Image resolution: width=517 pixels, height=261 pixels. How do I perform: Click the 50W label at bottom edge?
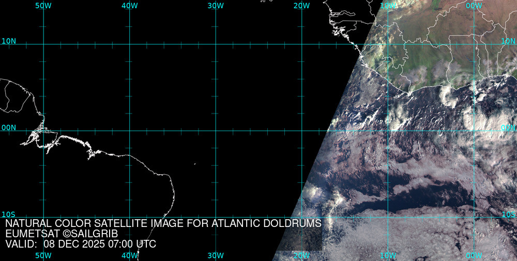point(43,255)
